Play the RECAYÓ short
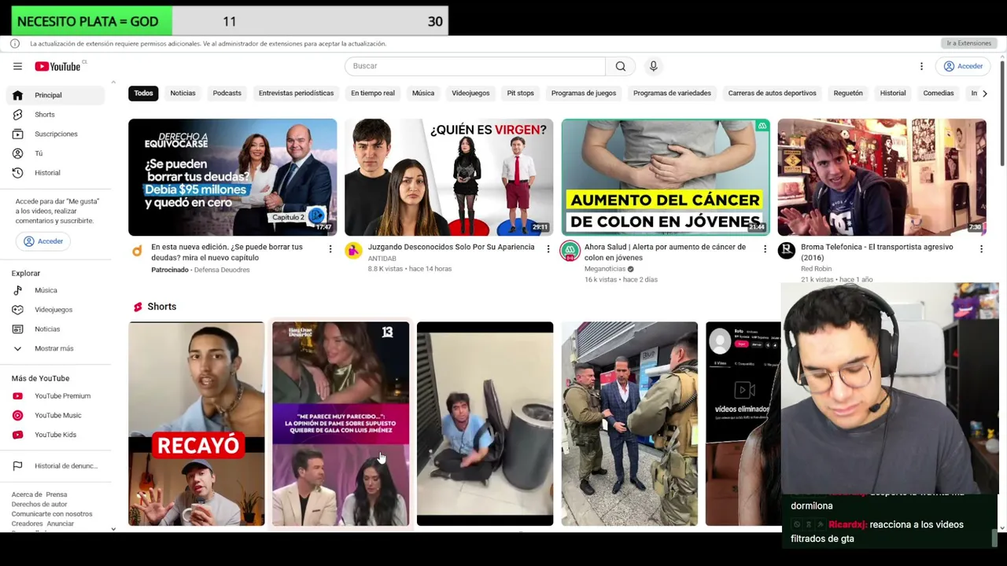 pos(197,424)
